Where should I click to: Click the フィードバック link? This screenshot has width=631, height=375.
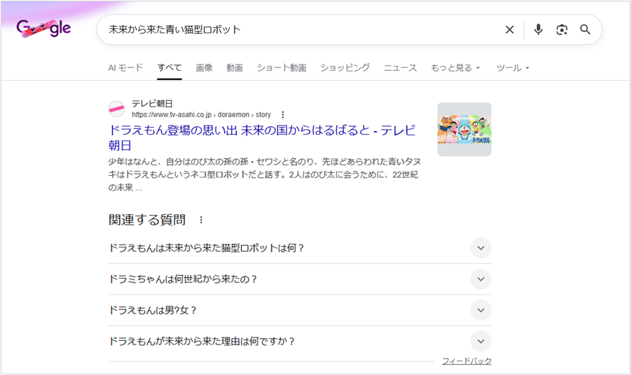(x=466, y=361)
